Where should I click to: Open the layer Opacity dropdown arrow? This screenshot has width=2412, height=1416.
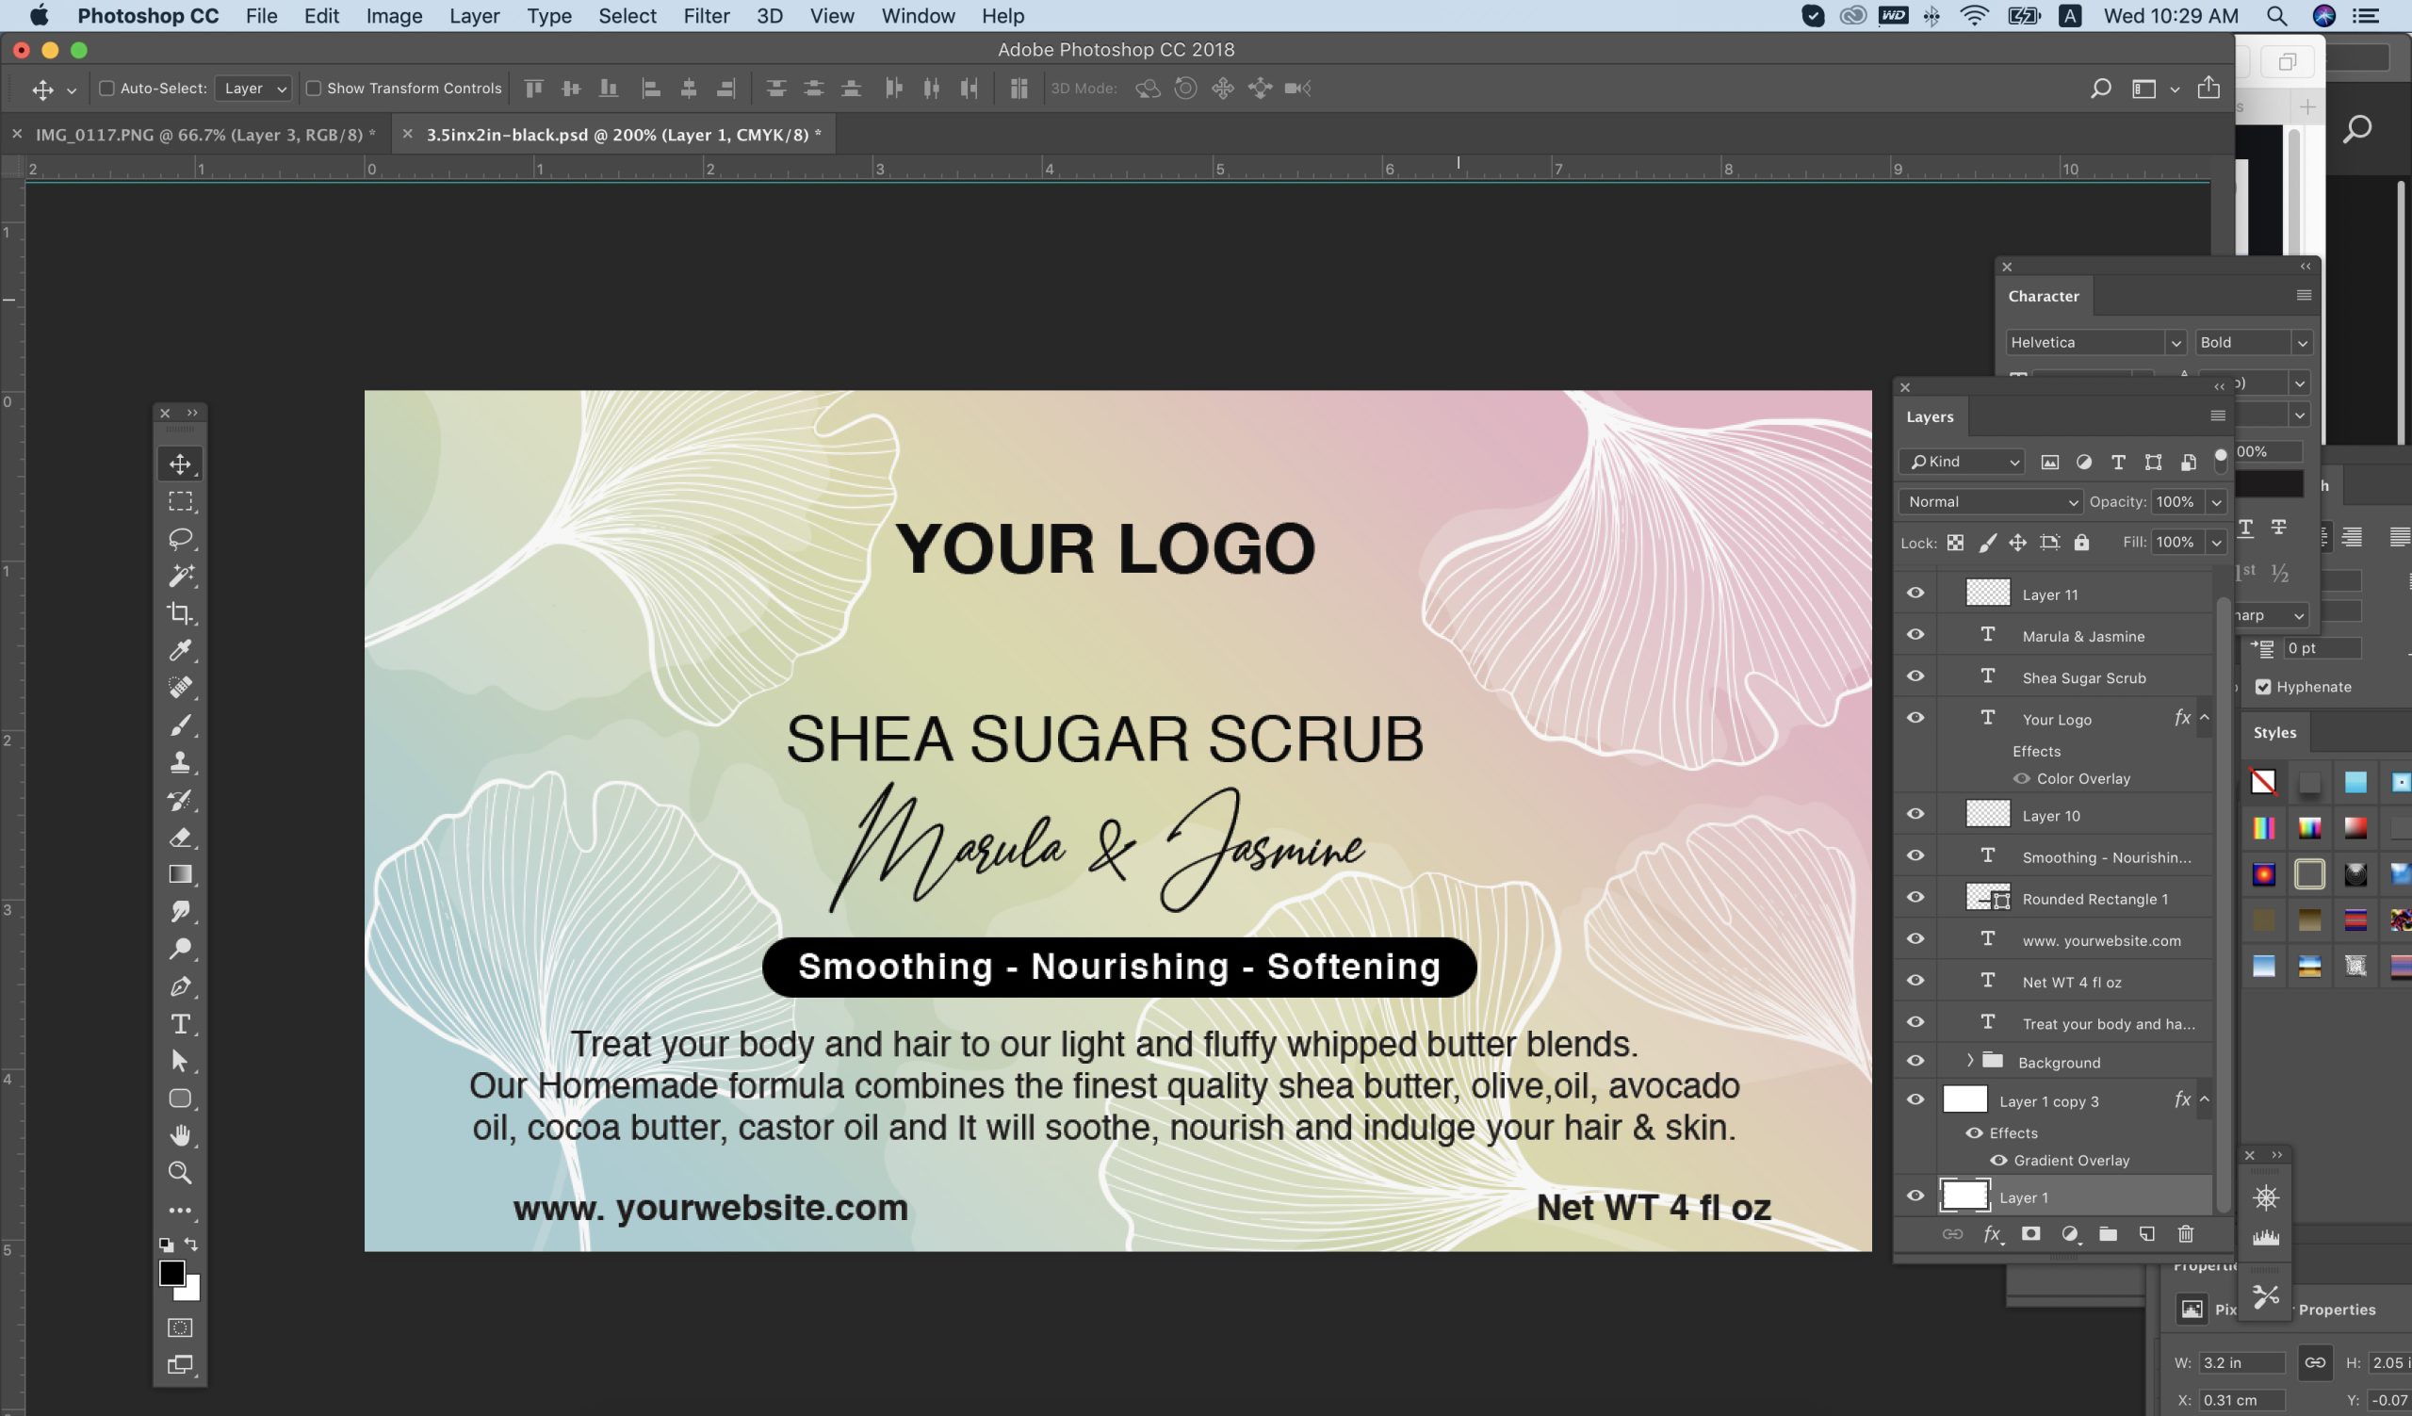click(2216, 502)
